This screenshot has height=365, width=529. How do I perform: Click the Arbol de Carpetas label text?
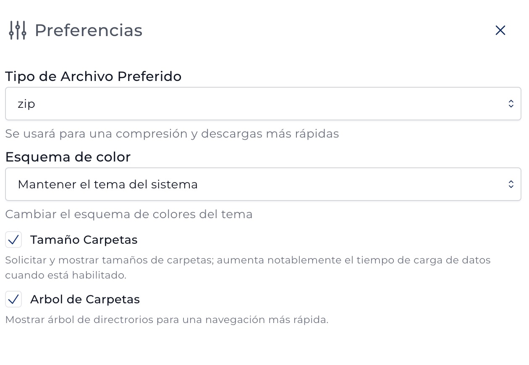(85, 300)
